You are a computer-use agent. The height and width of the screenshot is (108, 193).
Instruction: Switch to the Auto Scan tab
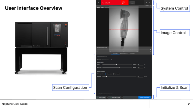(115, 53)
